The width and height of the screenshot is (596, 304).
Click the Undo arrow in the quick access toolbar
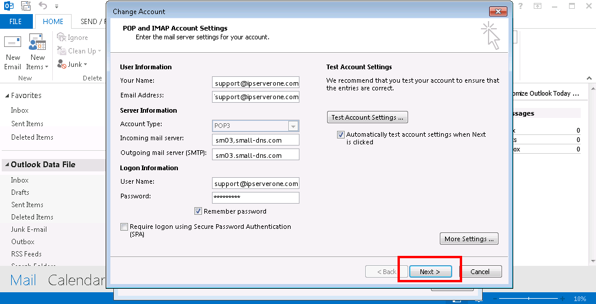pyautogui.click(x=43, y=7)
